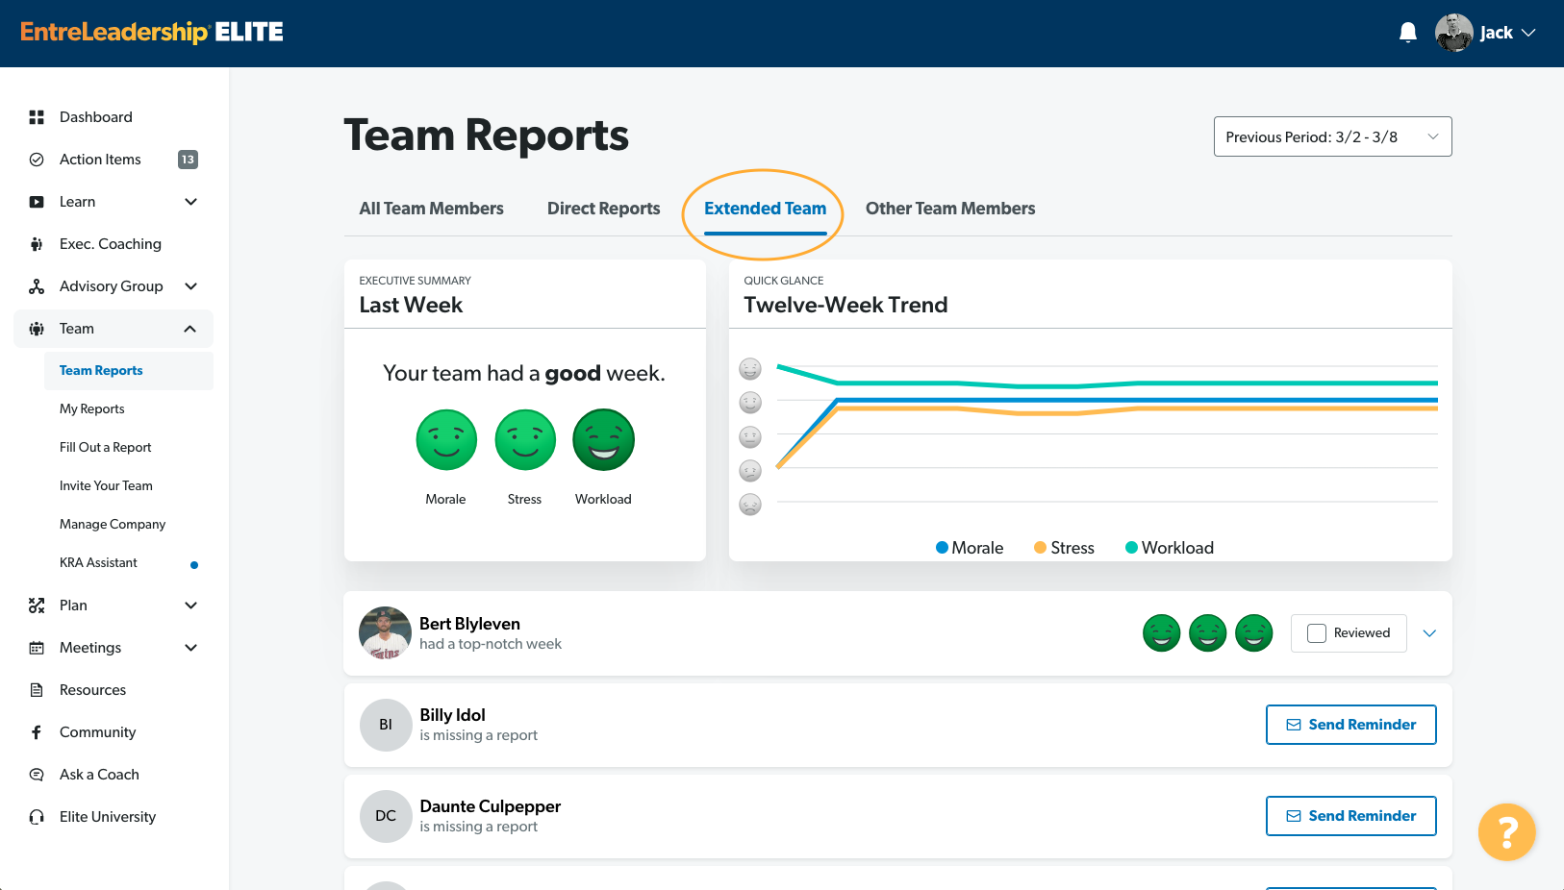Image resolution: width=1564 pixels, height=890 pixels.
Task: Click the Plan strategy icon
Action: 37,606
